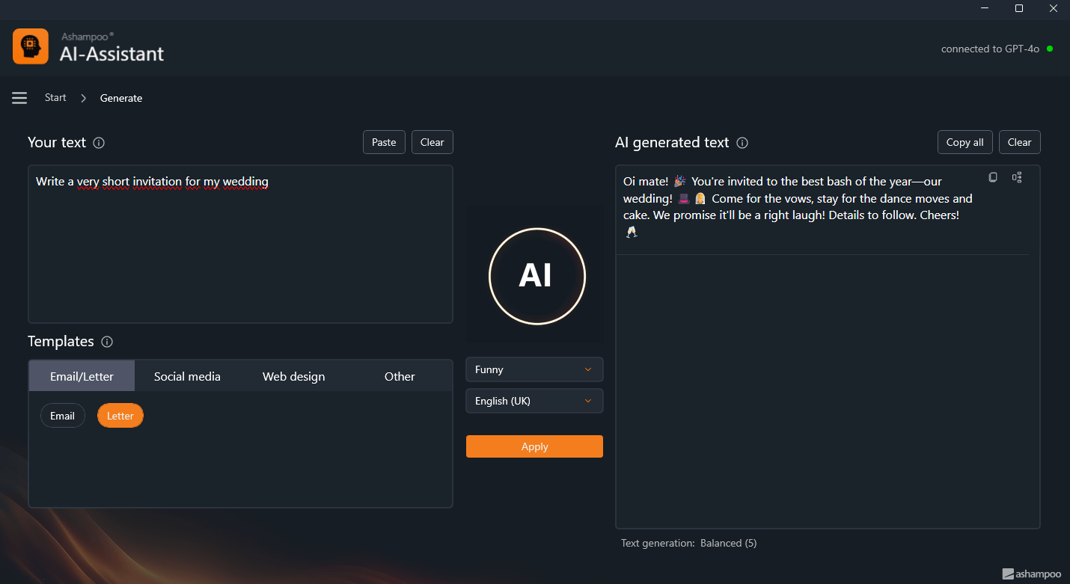Open the Funny tone dropdown

tap(534, 369)
